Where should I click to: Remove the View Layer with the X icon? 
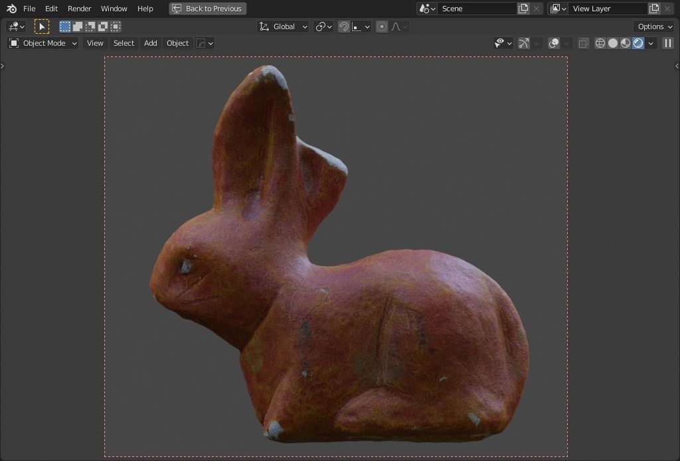pos(667,9)
